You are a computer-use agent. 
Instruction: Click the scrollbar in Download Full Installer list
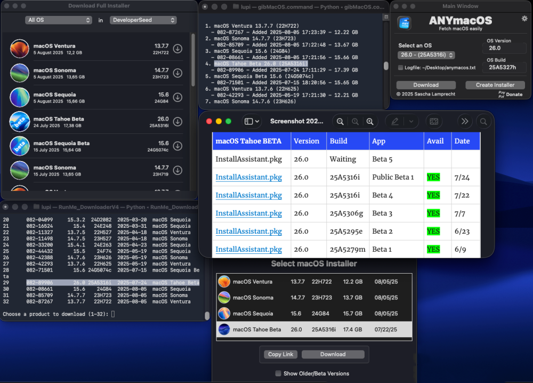(x=193, y=60)
